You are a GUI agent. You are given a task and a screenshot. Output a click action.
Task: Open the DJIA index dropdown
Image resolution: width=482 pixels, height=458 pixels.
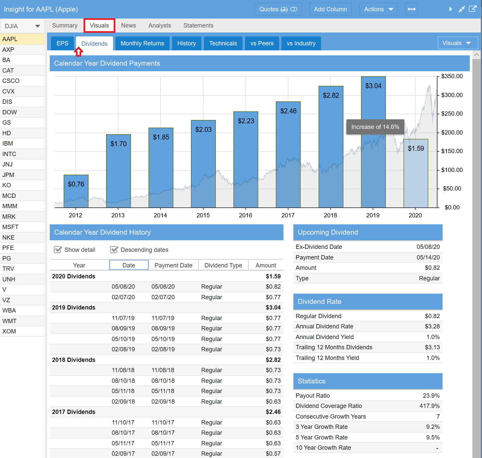click(22, 26)
